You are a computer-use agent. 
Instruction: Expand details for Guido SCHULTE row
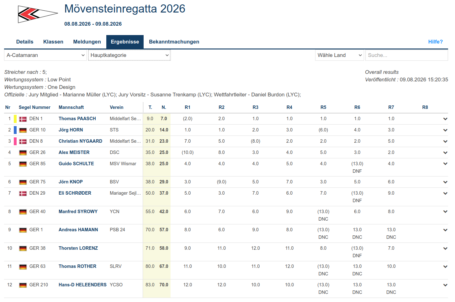pos(445,164)
